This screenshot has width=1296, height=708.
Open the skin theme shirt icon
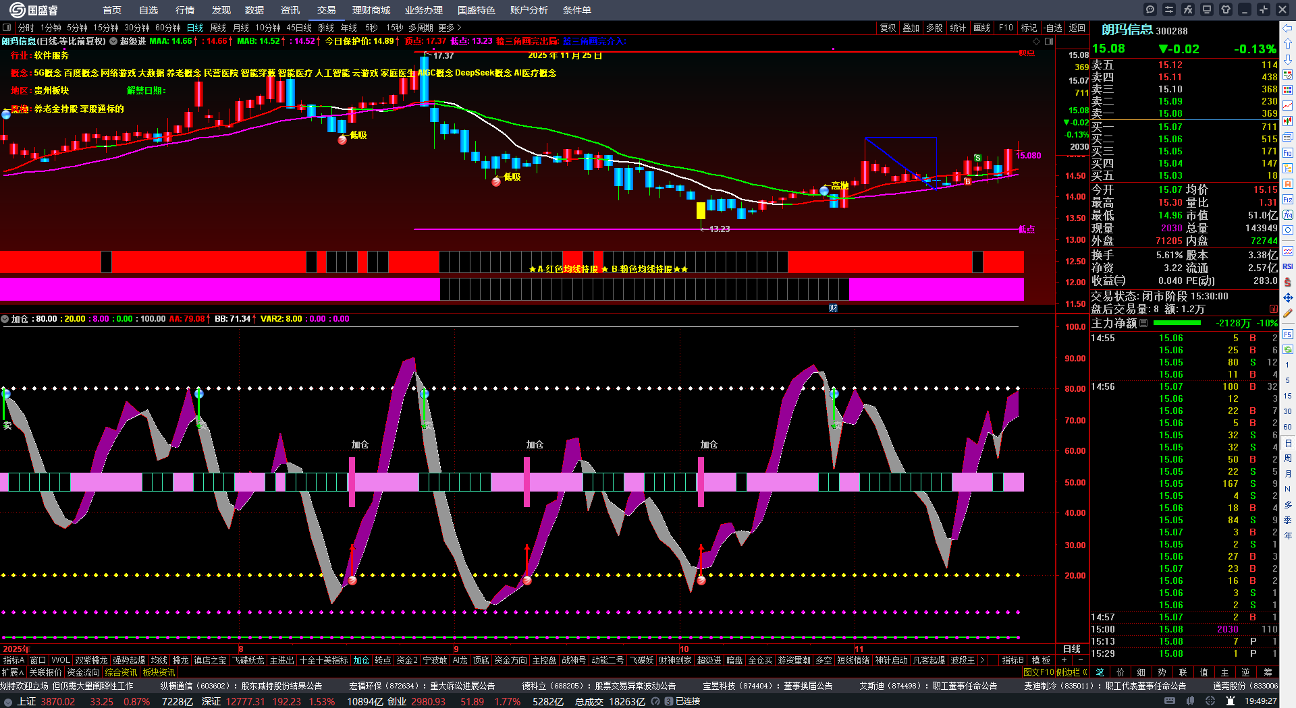(x=1226, y=9)
